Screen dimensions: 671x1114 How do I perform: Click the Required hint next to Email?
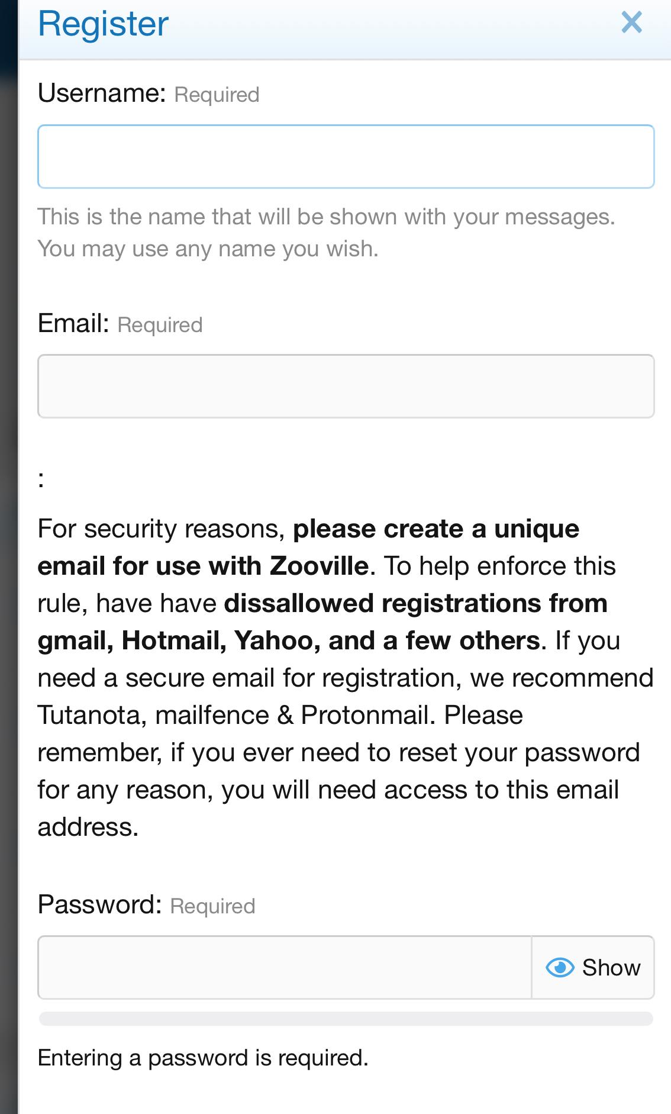[160, 325]
